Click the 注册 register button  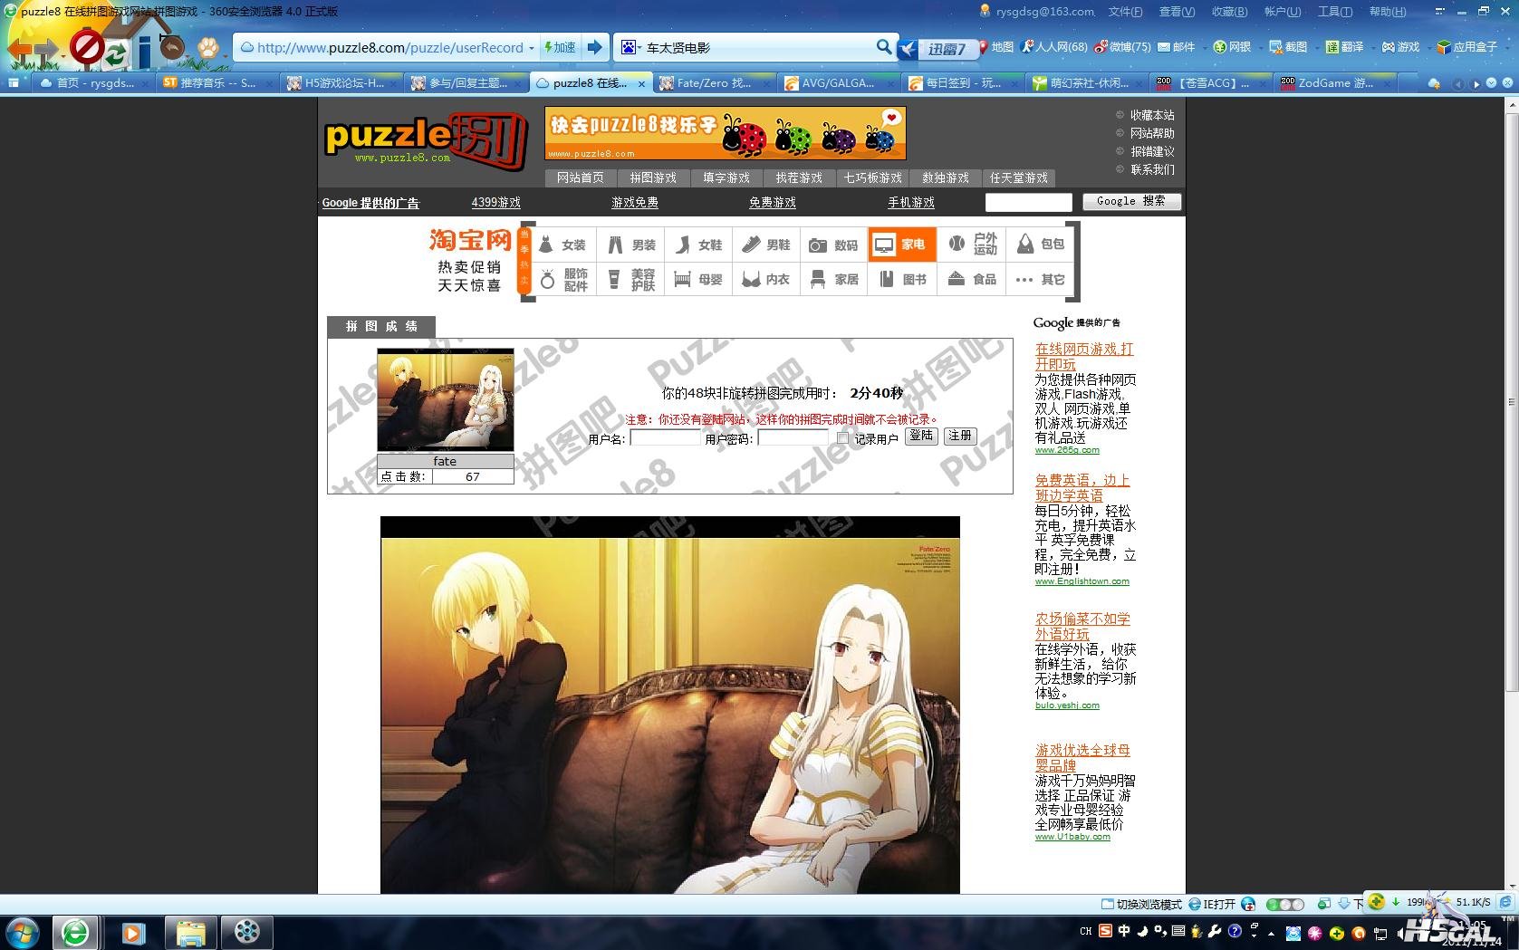[959, 436]
